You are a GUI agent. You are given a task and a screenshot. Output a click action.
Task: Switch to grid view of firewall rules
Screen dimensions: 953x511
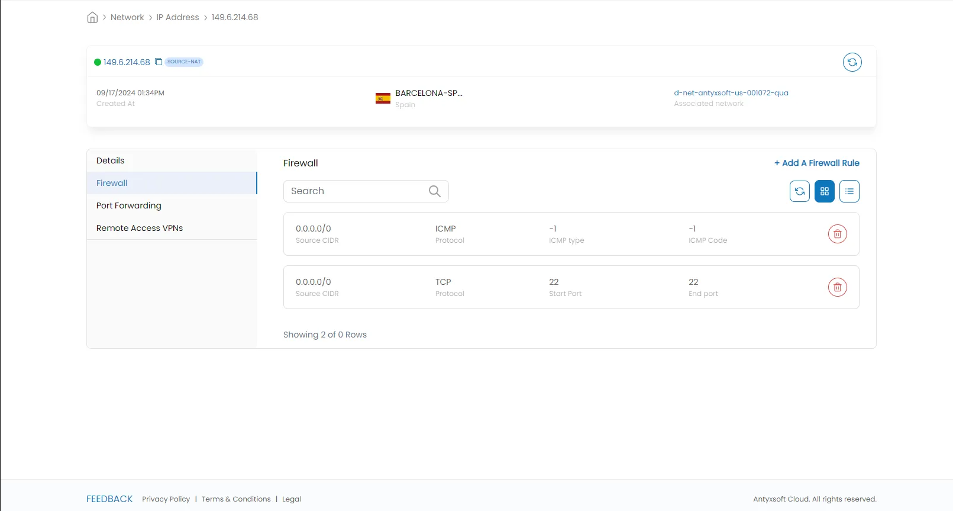tap(824, 191)
